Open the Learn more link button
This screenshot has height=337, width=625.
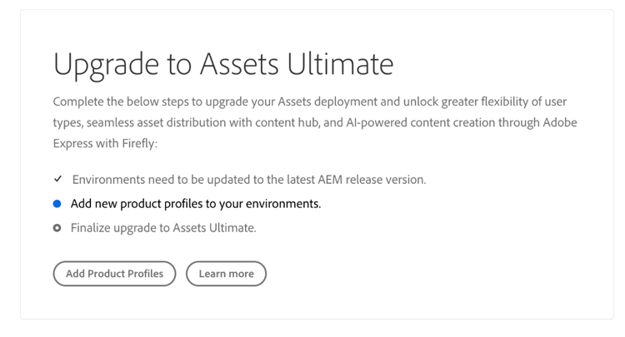[x=226, y=274]
